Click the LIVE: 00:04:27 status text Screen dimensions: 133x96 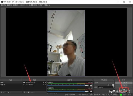point(83,95)
